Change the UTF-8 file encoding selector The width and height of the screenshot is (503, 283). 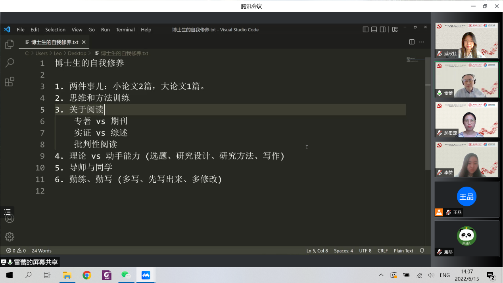click(365, 250)
